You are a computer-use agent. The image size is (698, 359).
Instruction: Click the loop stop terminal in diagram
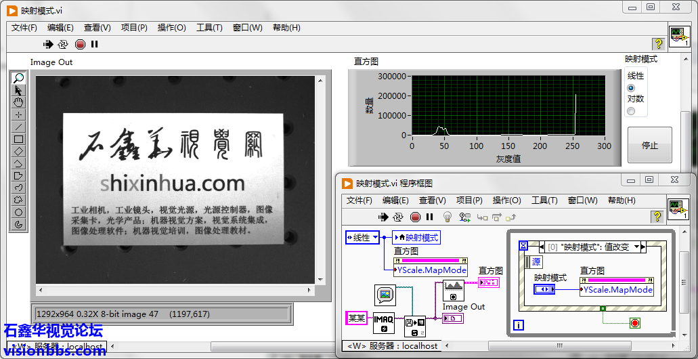634,323
